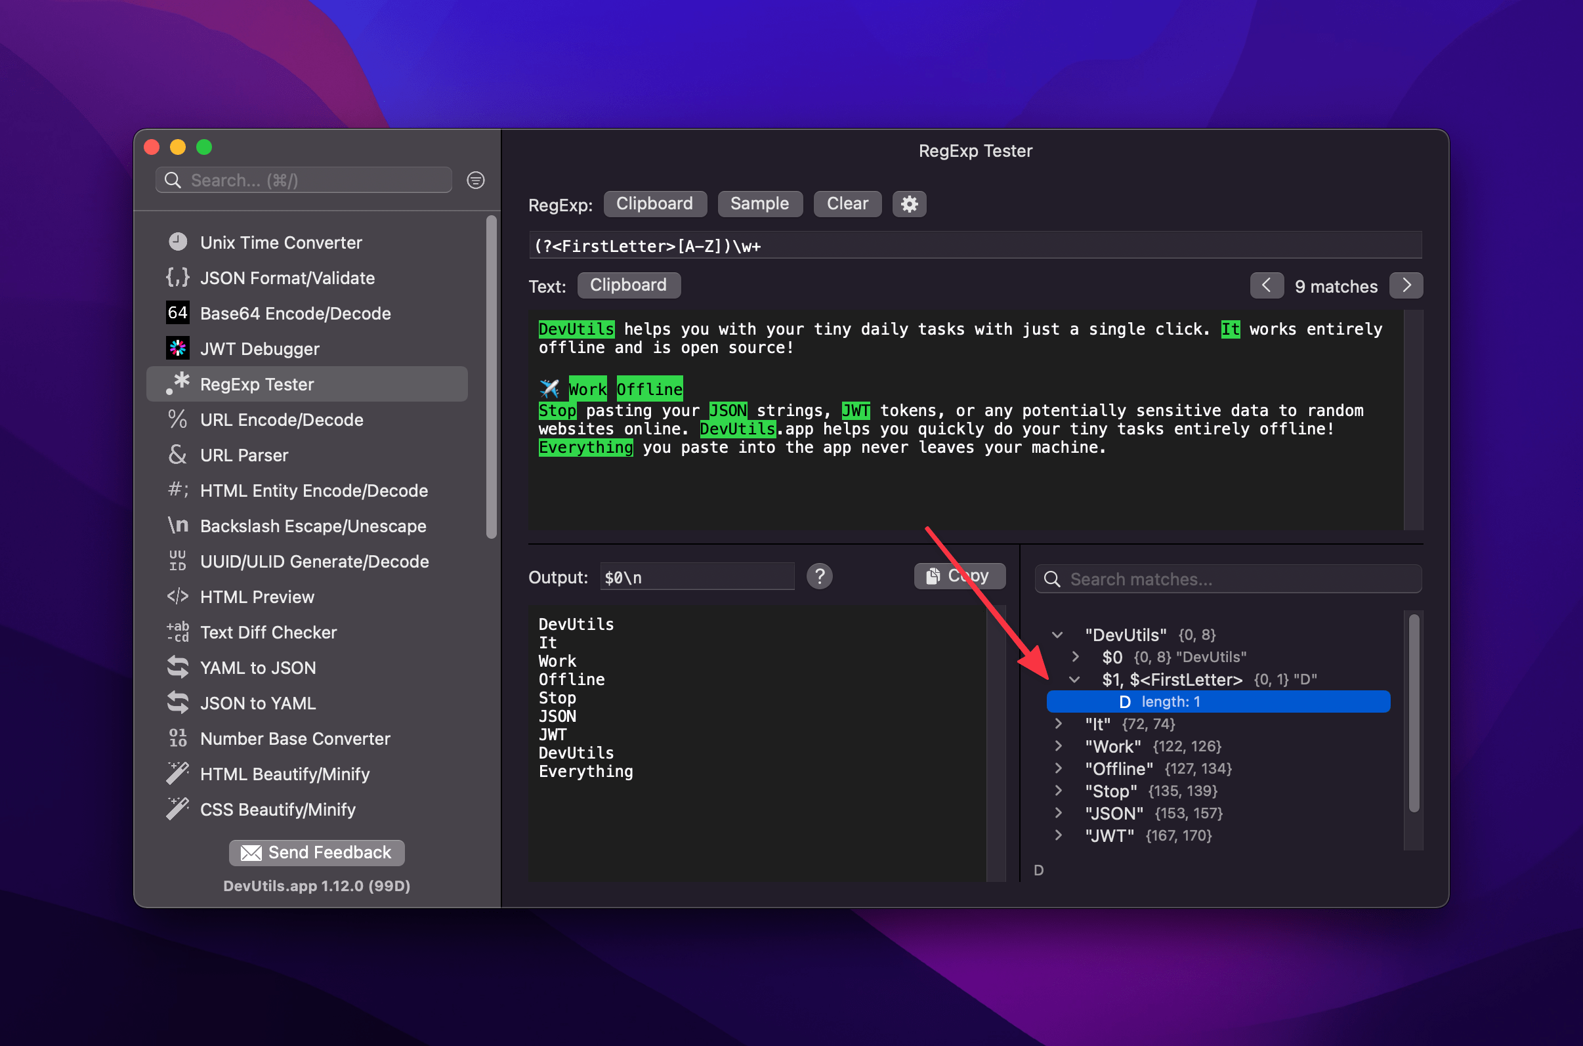The height and width of the screenshot is (1046, 1583).
Task: Click the Clear button for the regex
Action: (x=847, y=203)
